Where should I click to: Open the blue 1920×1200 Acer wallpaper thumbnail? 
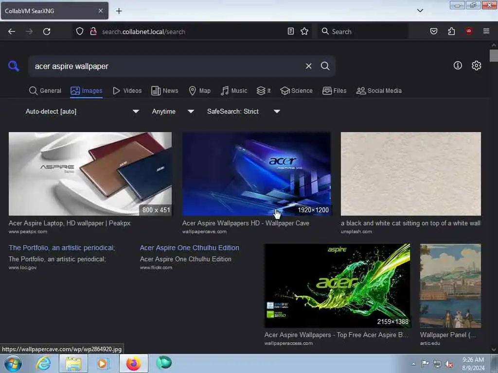tap(257, 174)
